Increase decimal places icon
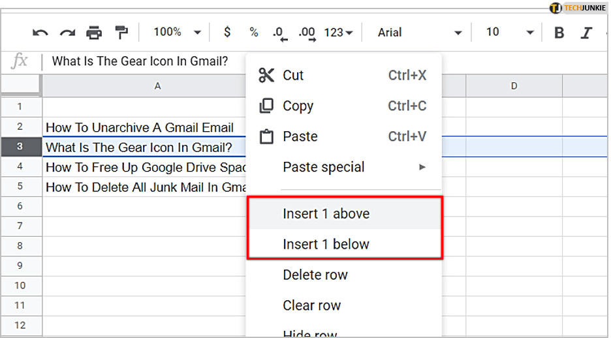This screenshot has height=338, width=611. [307, 33]
